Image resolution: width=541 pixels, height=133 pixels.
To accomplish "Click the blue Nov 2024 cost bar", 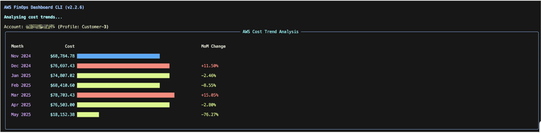I will 118,56.
